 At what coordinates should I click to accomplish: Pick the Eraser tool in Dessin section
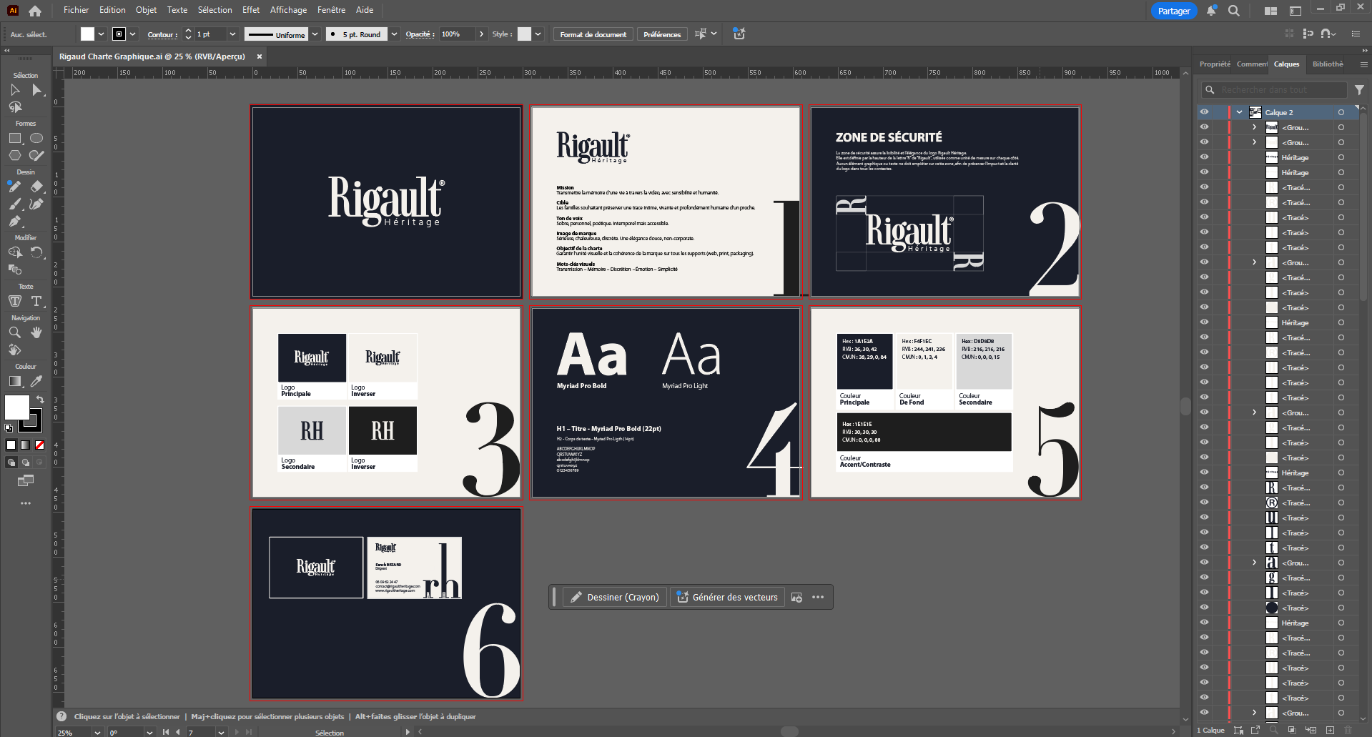37,187
